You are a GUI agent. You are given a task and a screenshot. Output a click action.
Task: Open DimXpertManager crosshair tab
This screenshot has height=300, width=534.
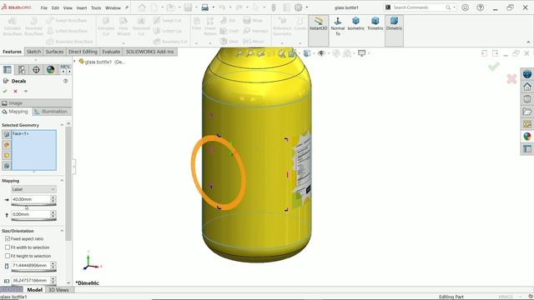point(36,70)
